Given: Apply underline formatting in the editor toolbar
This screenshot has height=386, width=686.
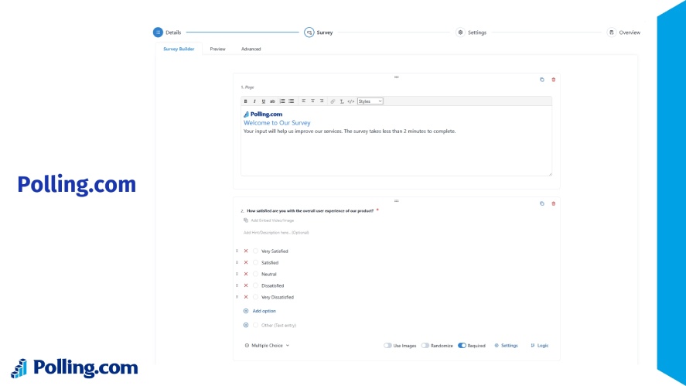Looking at the screenshot, I should pyautogui.click(x=264, y=101).
